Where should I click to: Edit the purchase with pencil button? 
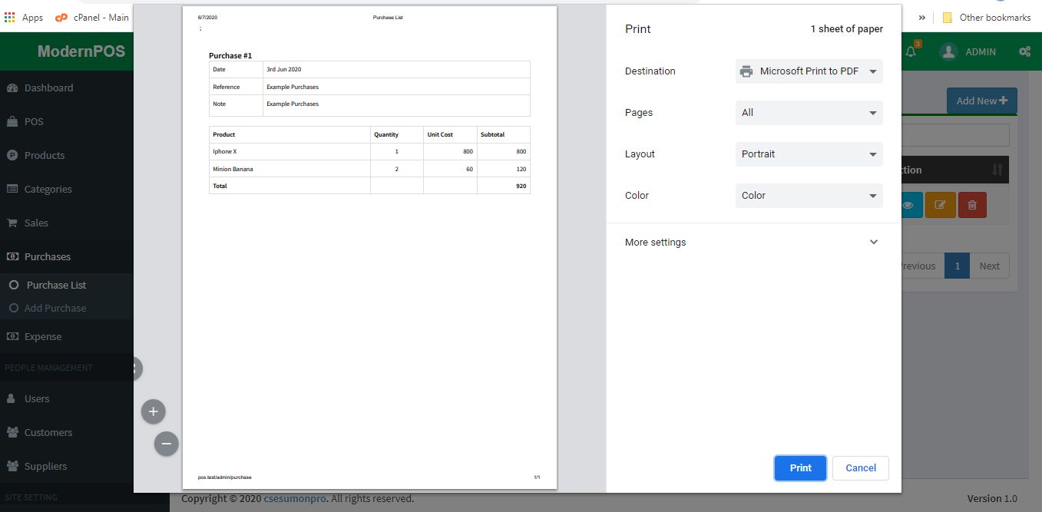pos(940,205)
